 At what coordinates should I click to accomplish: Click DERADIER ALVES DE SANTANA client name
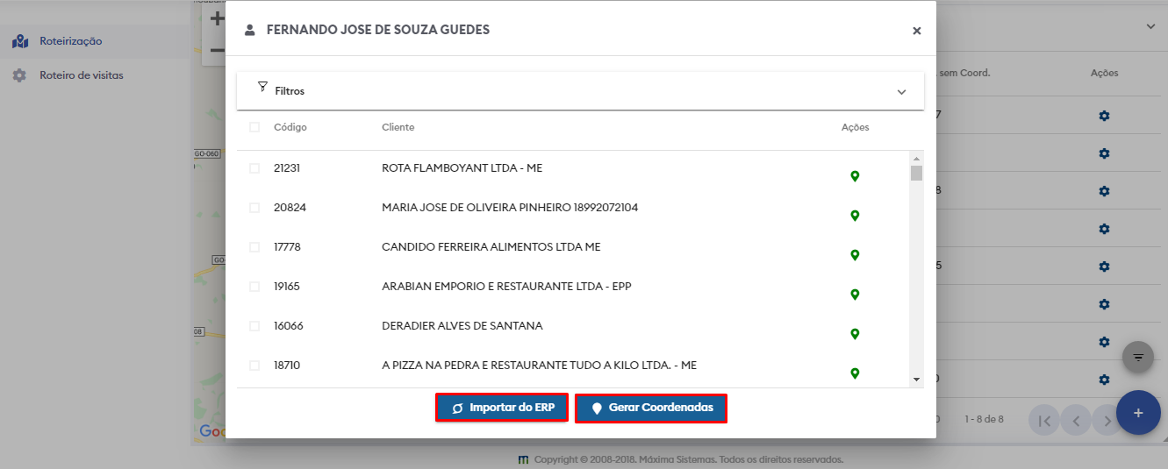click(x=462, y=326)
